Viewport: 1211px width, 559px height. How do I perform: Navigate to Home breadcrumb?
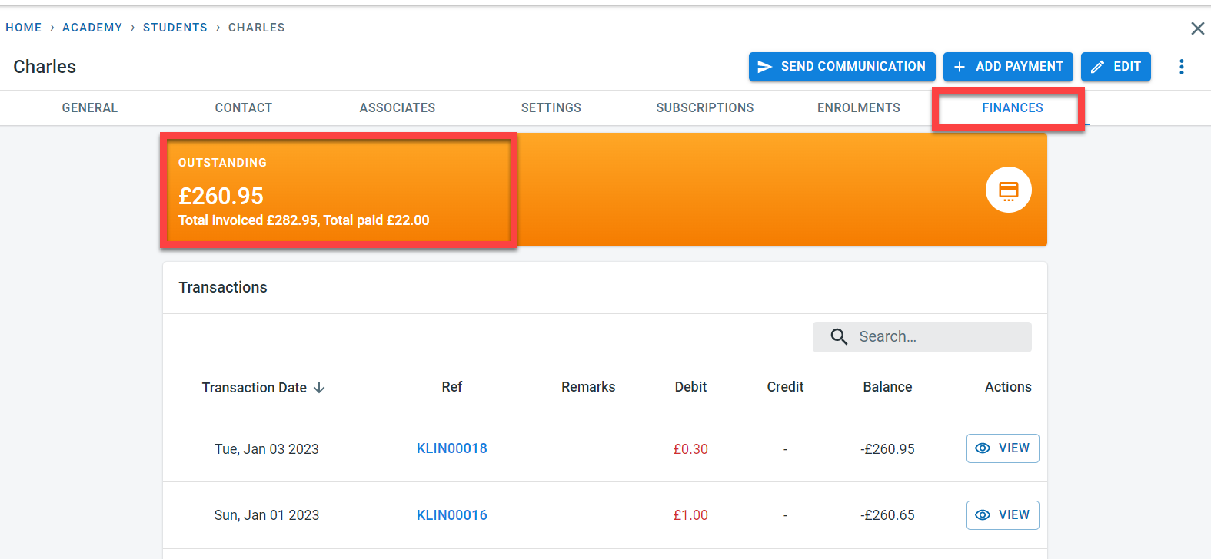click(24, 28)
